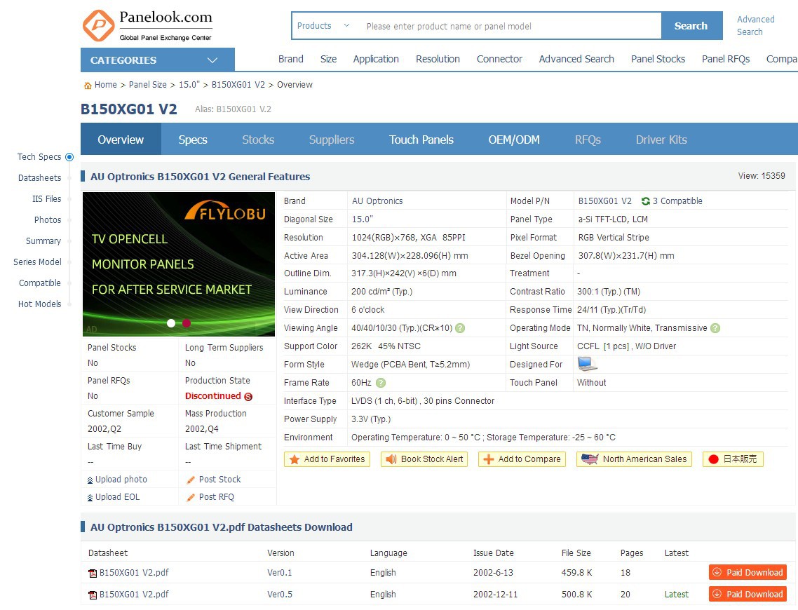Click the Panelook.com orange logo icon
Viewport: 798px width, 610px height.
(99, 25)
